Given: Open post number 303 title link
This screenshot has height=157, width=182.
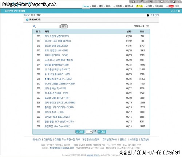Looking at the screenshot, I should 57,117.
